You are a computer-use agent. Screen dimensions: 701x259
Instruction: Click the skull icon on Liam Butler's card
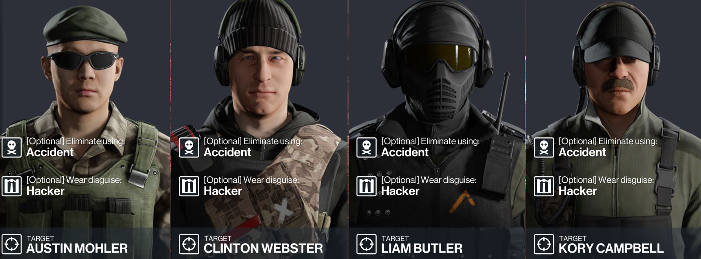coord(366,148)
